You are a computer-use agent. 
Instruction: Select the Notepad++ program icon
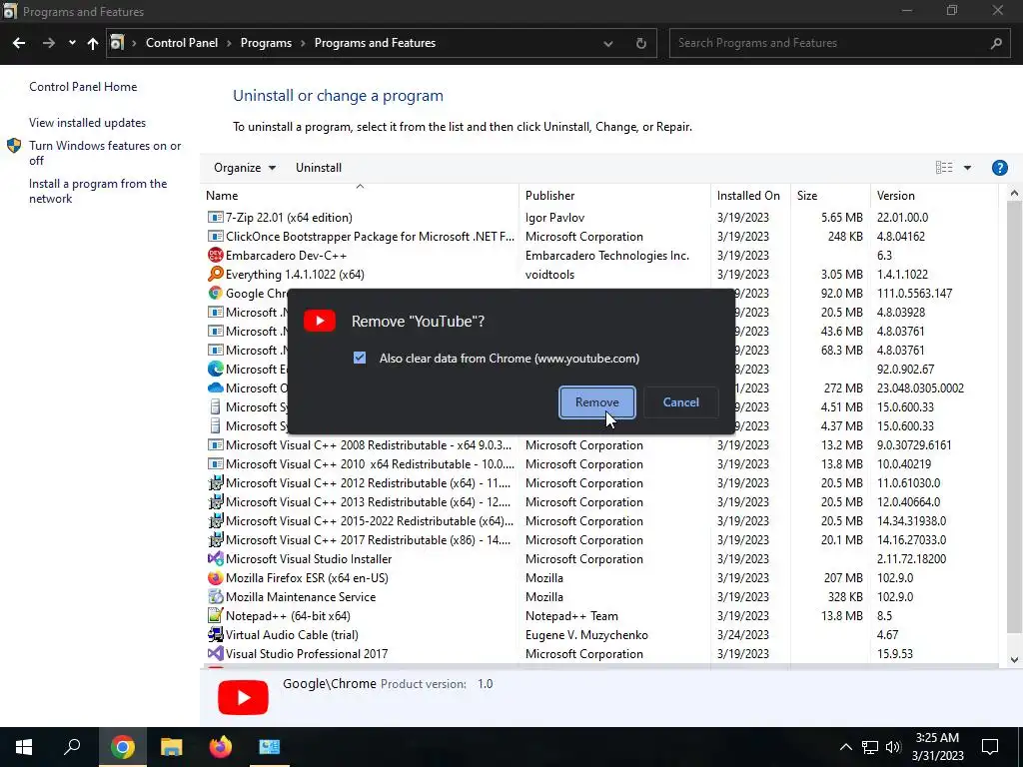[x=215, y=615]
